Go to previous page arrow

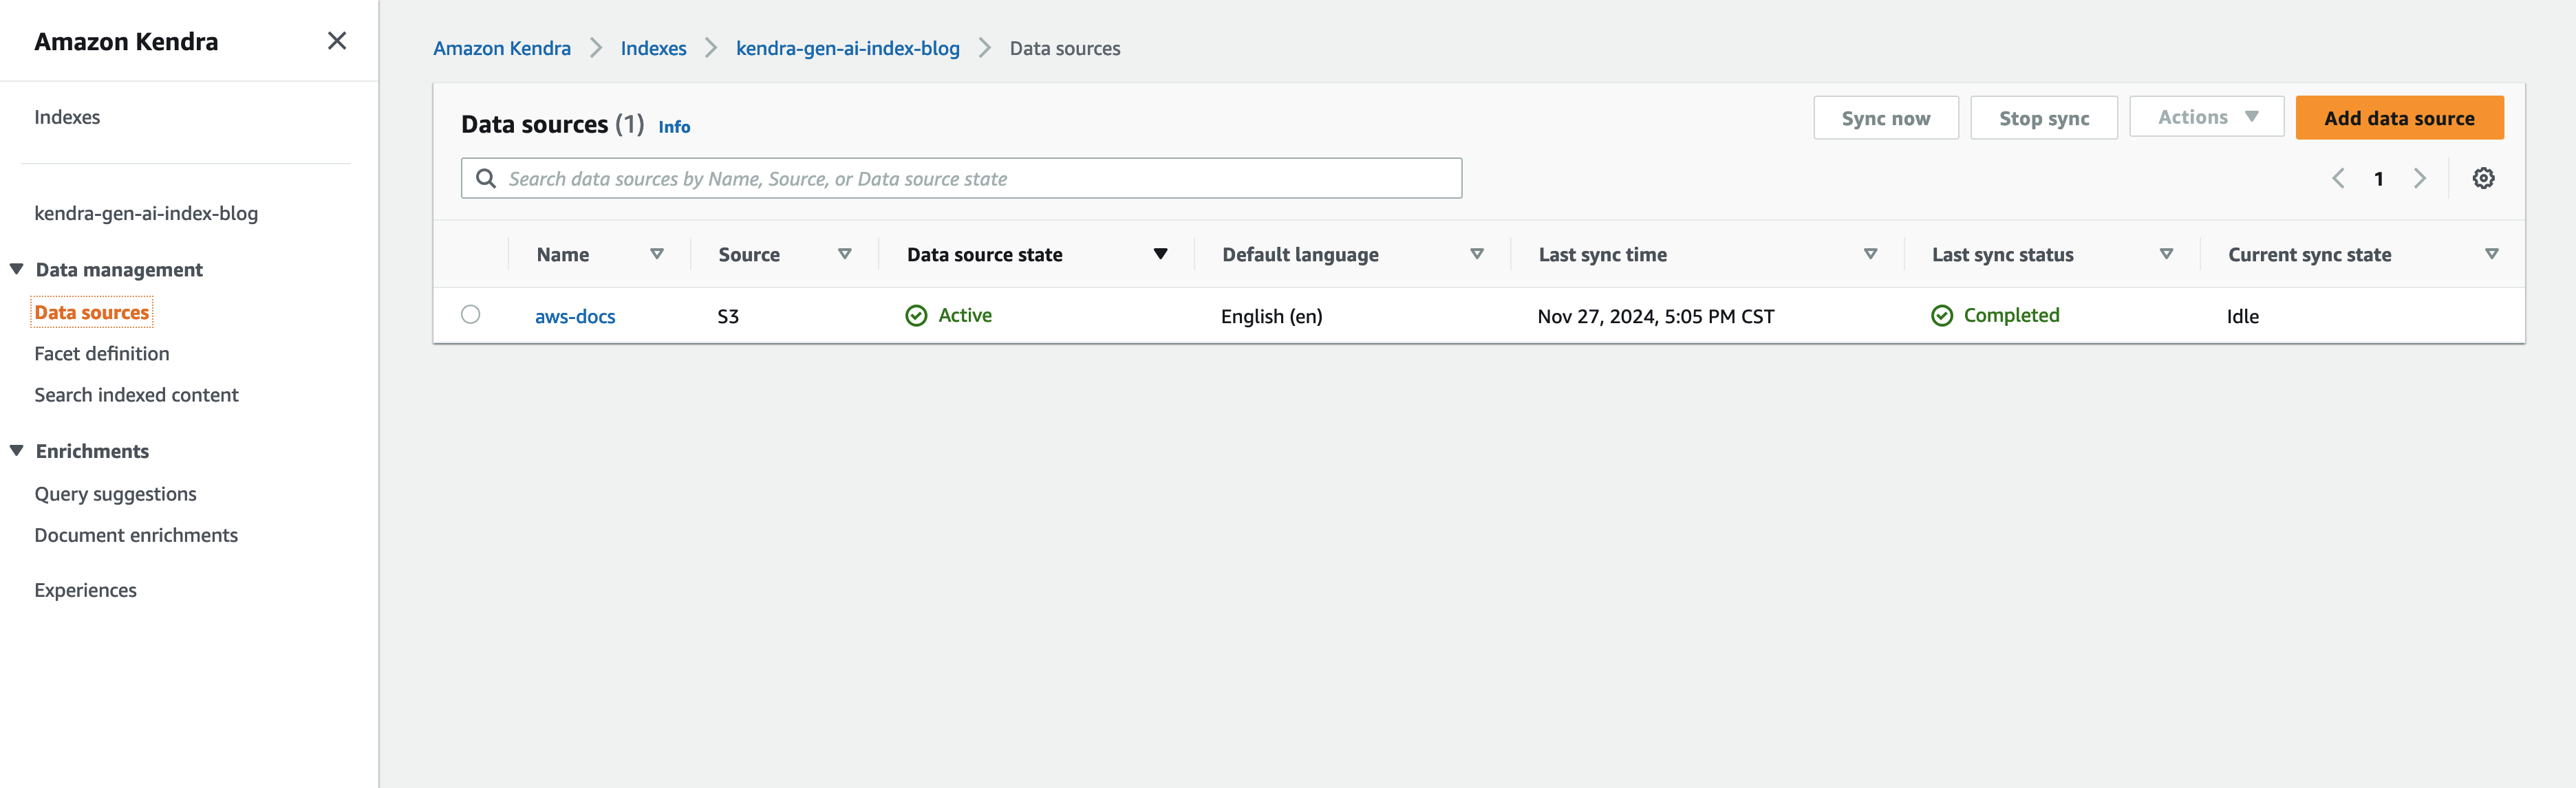pyautogui.click(x=2338, y=179)
